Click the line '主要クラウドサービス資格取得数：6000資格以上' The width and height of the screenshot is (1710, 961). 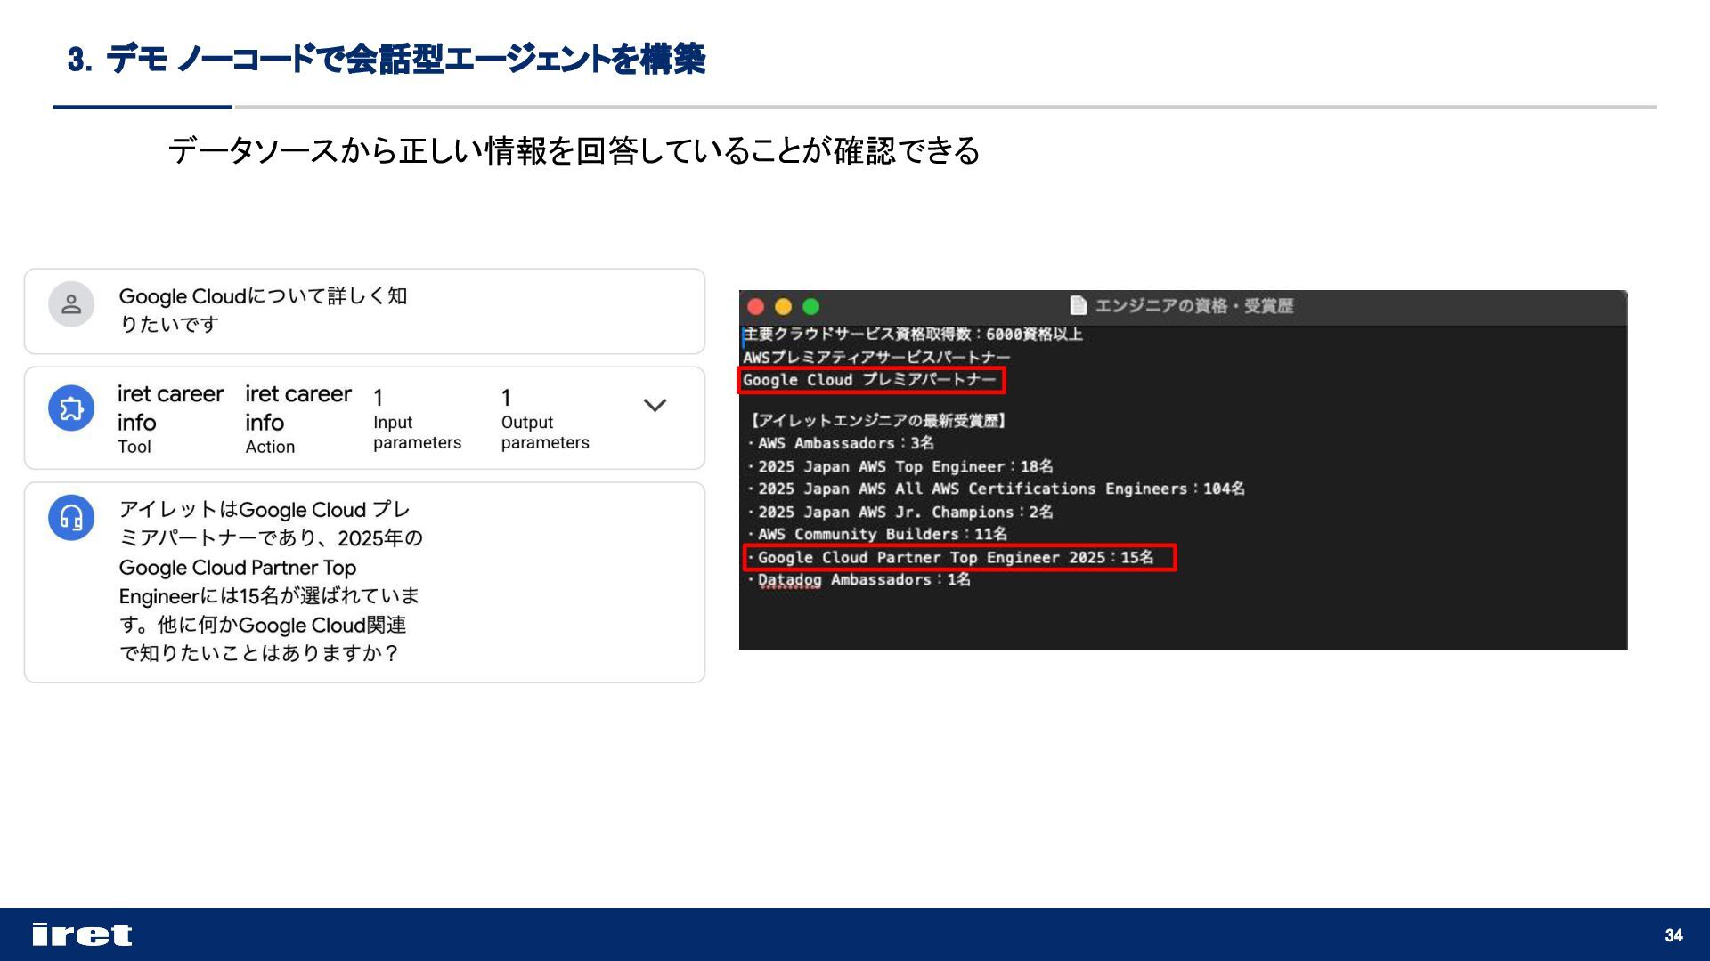click(913, 335)
